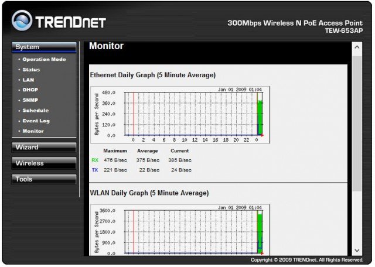Click the vertical scrollbar thumb
This screenshot has width=375, height=267.
[357, 123]
